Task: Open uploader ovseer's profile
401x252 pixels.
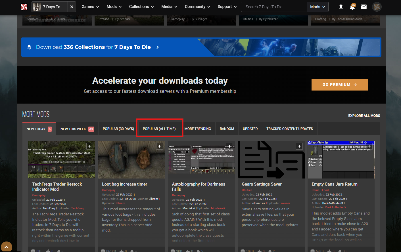Action: (286, 203)
